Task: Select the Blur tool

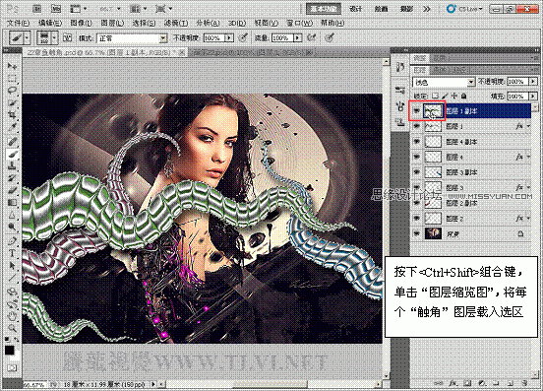Action: pyautogui.click(x=12, y=216)
